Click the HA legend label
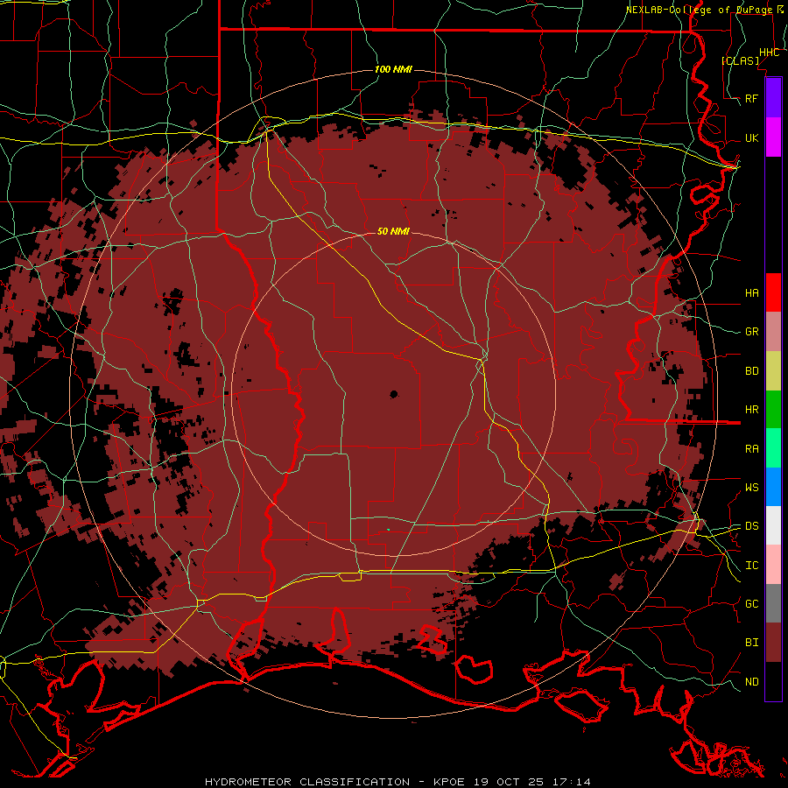The image size is (788, 788). click(x=752, y=293)
